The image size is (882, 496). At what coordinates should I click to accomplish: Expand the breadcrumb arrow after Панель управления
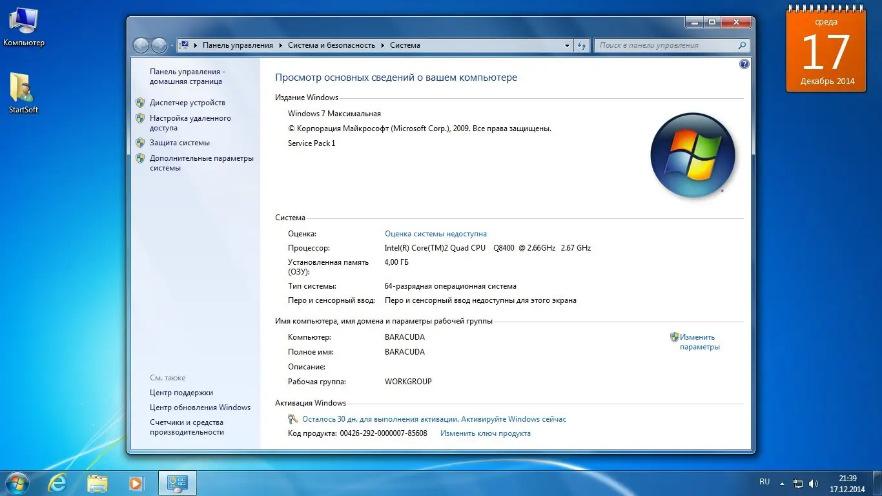[281, 45]
